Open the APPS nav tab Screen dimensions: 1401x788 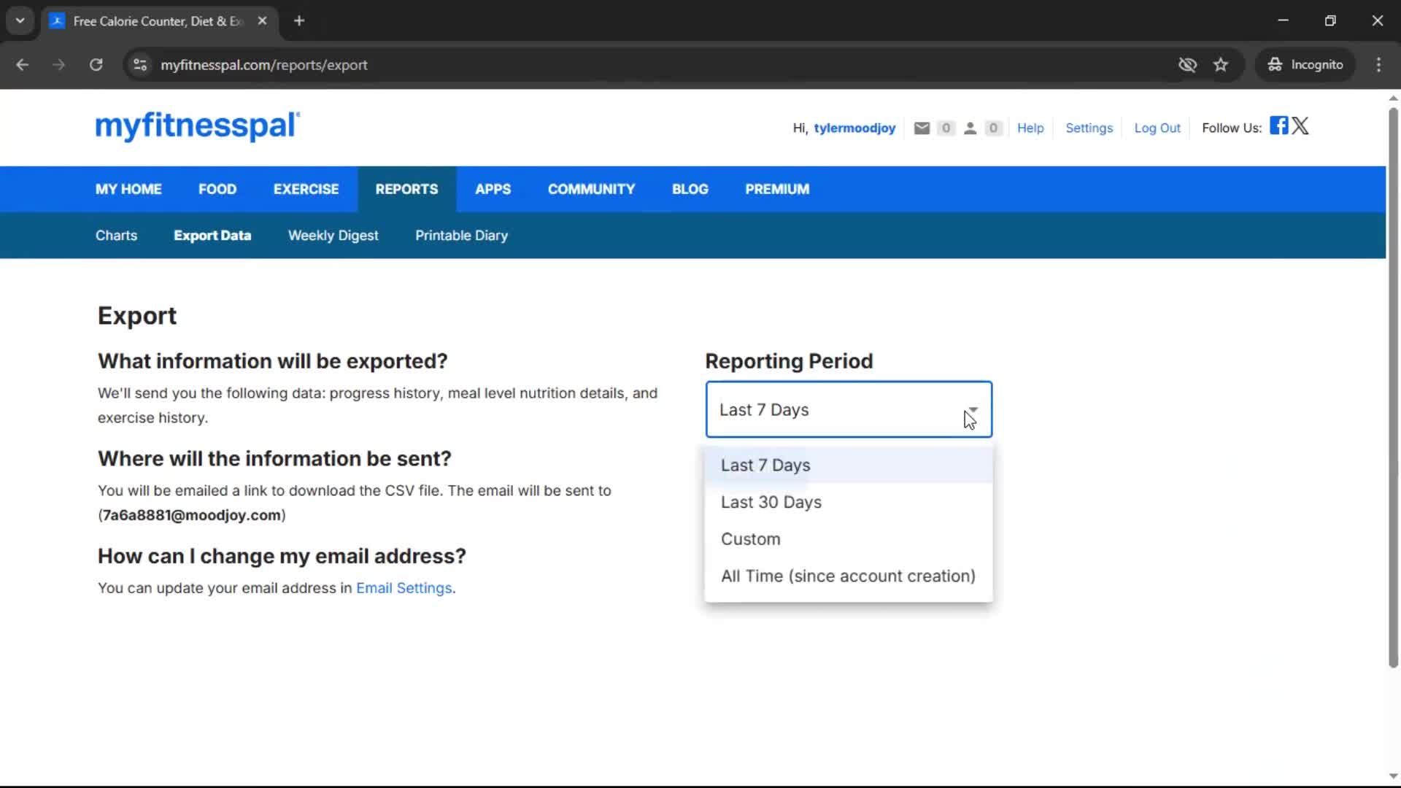493,190
